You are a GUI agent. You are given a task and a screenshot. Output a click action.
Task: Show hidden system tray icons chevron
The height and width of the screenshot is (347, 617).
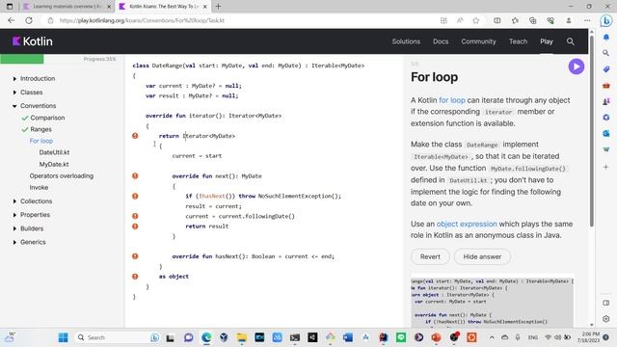tap(492, 337)
